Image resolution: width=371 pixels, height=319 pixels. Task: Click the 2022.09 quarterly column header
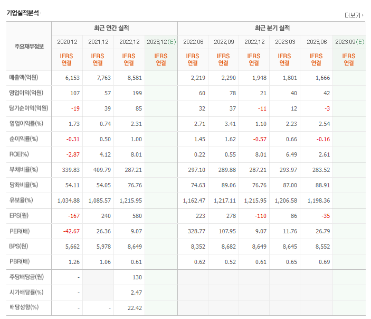coord(224,42)
